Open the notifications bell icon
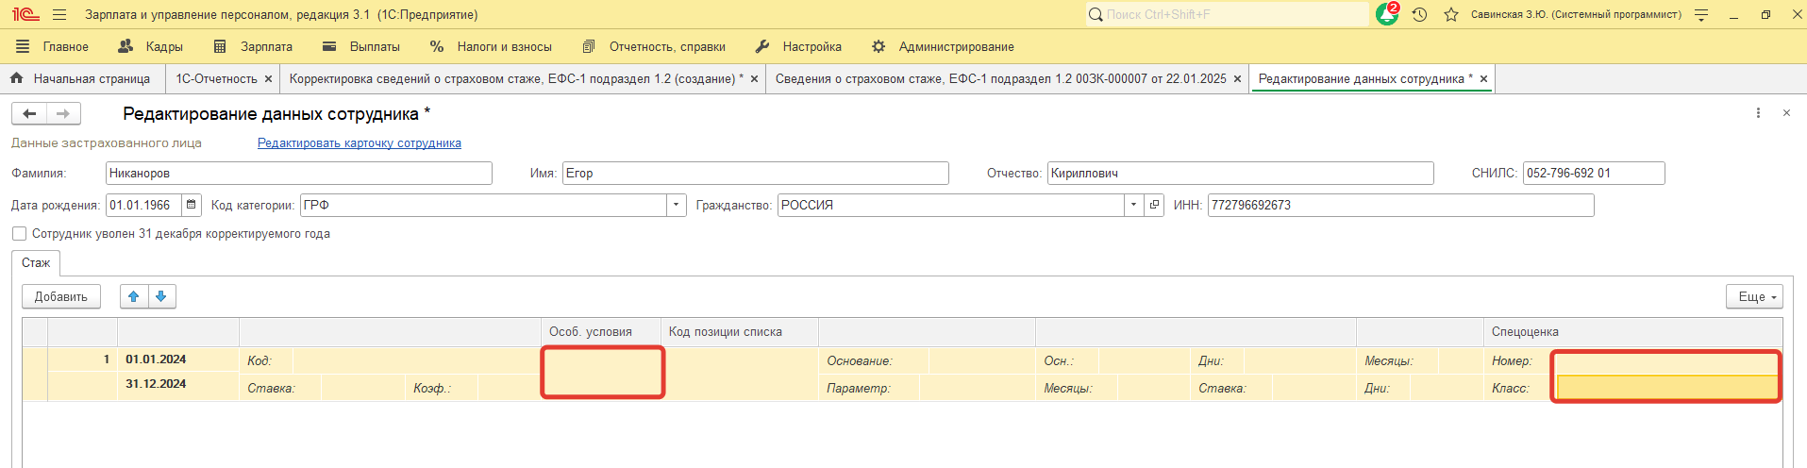This screenshot has height=468, width=1807. (x=1386, y=15)
